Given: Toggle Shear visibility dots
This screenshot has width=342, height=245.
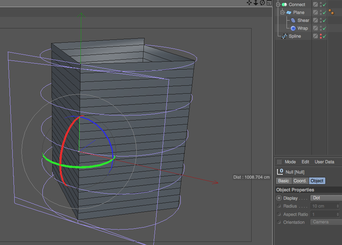Looking at the screenshot, I should click(321, 20).
